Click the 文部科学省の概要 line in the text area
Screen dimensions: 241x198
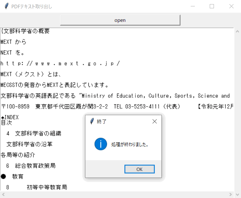[x=25, y=31]
